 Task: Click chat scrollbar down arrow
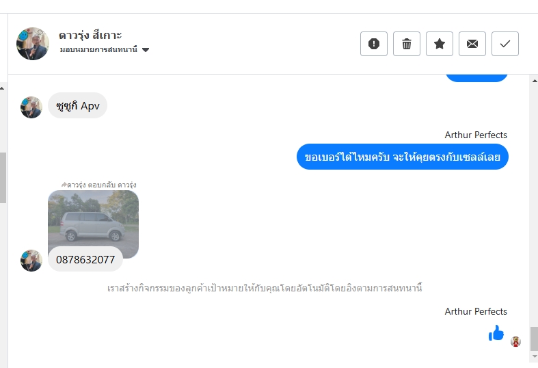pyautogui.click(x=534, y=356)
